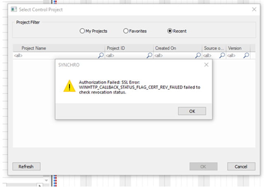Click the Created On filter input field

[x=174, y=56]
